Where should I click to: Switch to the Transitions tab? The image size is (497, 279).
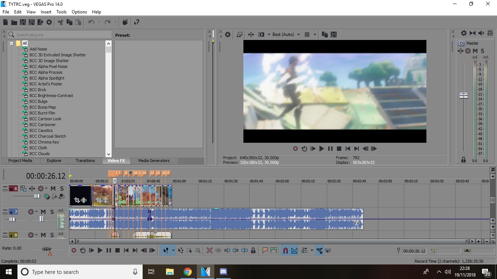(85, 161)
